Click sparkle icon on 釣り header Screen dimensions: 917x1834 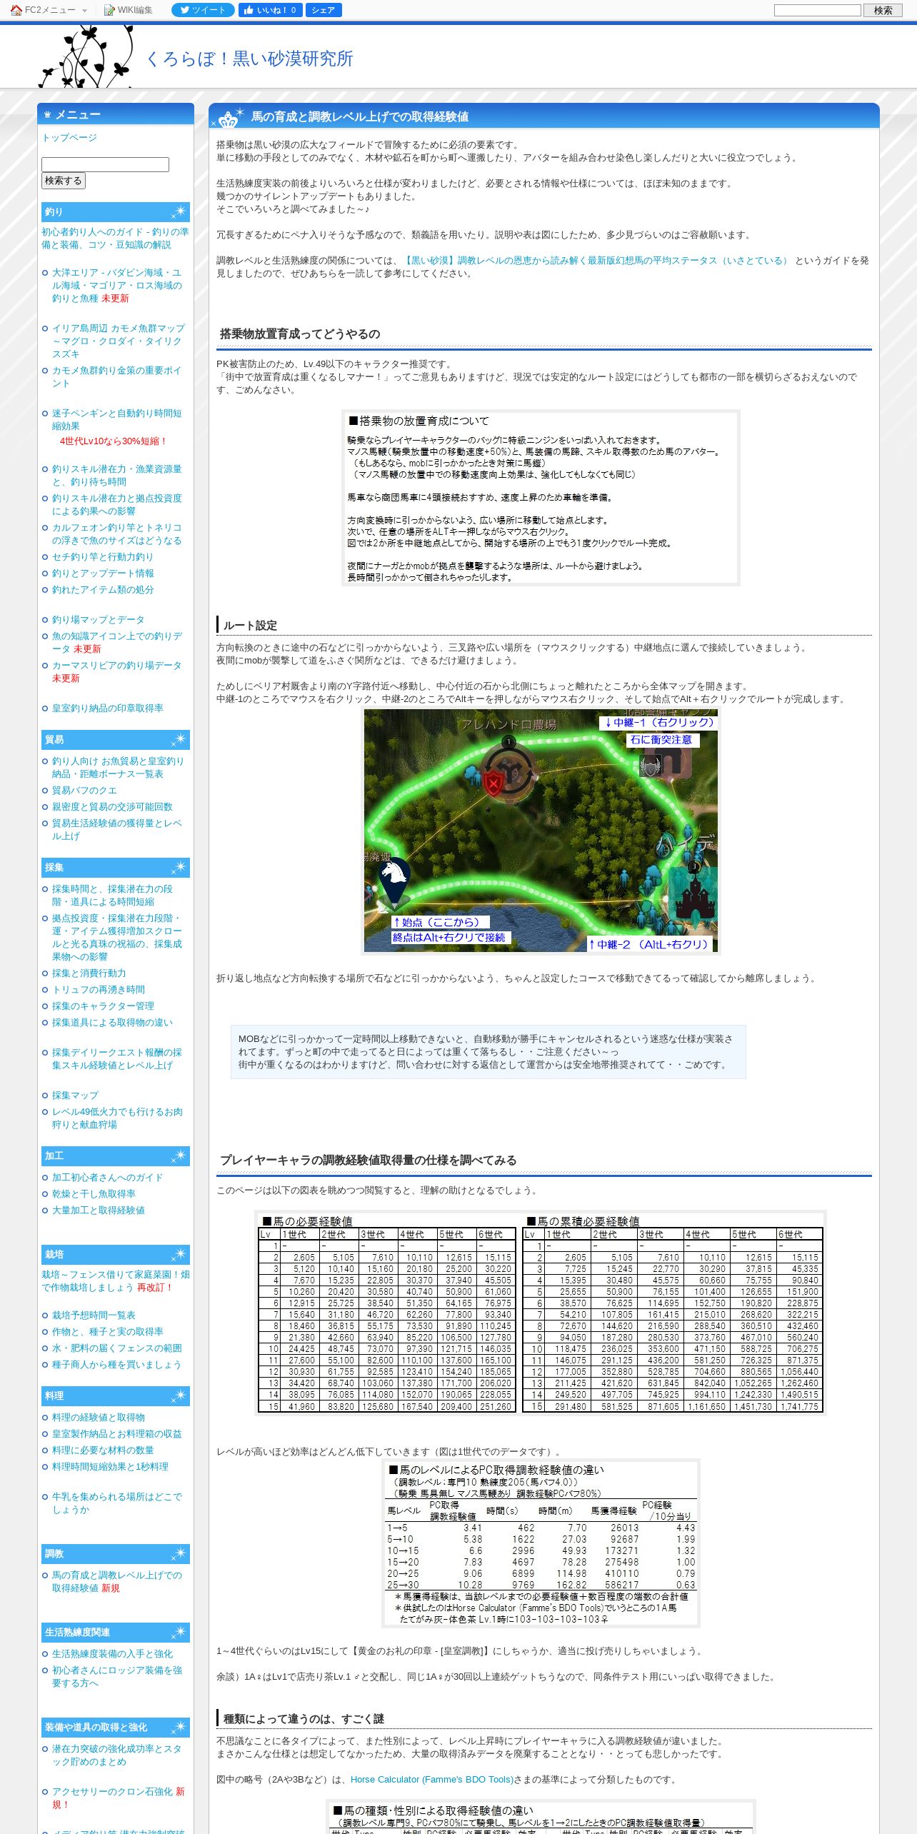coord(179,211)
